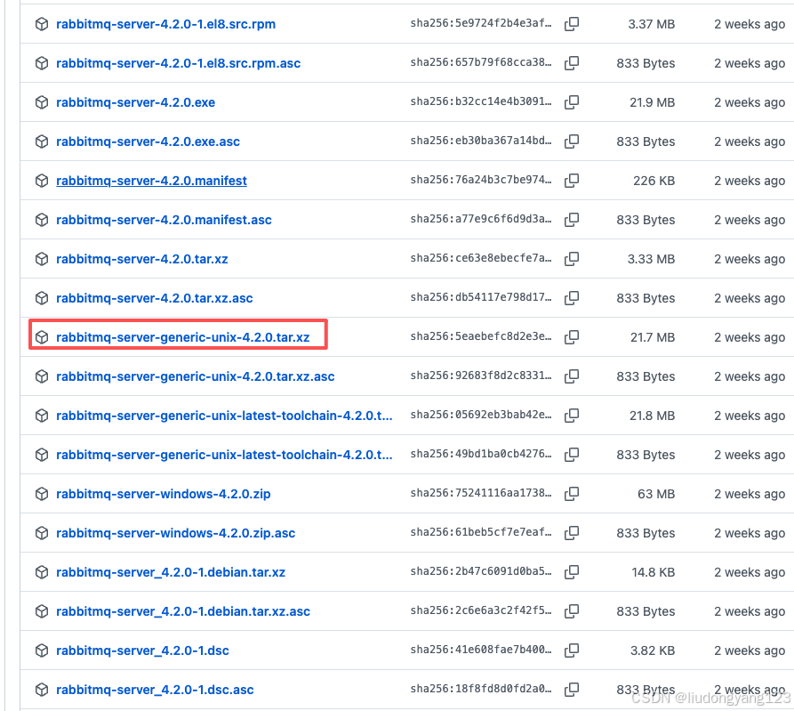Viewport: 794px width, 711px height.
Task: Click the 63 MB size value
Action: tap(656, 494)
